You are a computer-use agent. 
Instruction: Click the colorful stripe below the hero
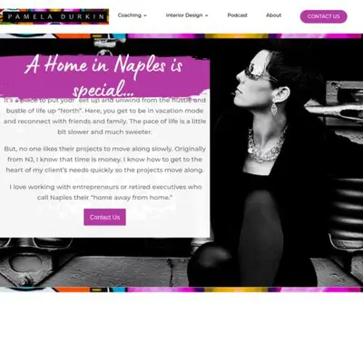click(181, 289)
